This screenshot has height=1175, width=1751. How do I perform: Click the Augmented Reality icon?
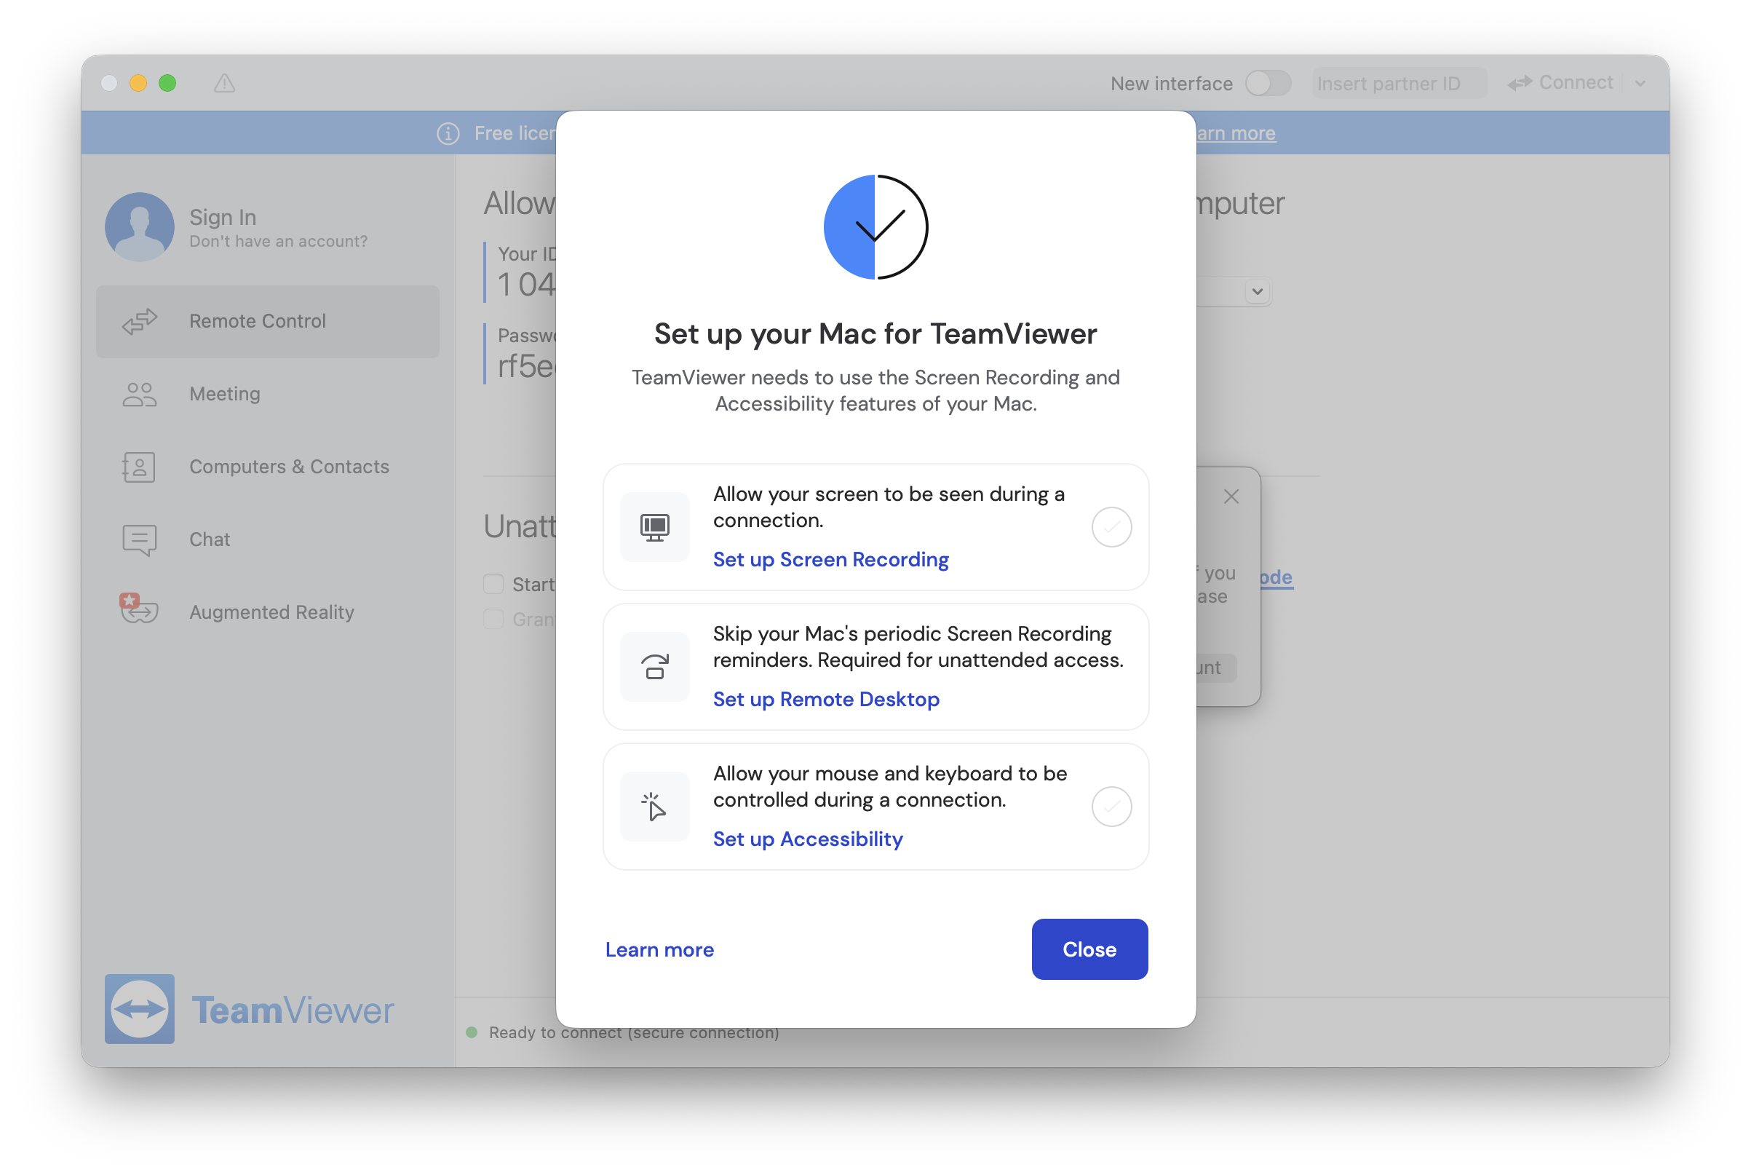(x=138, y=609)
